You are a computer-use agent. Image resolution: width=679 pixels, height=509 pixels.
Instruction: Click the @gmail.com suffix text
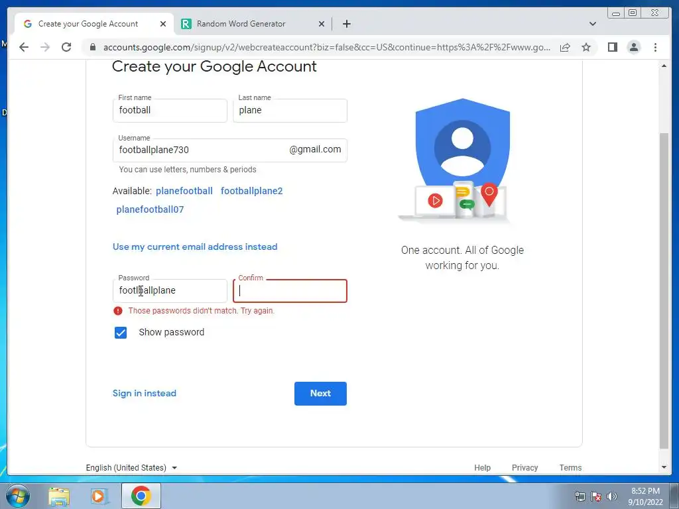click(x=315, y=149)
